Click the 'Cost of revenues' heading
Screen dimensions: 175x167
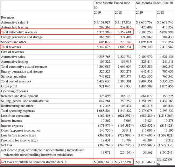click(12, 52)
